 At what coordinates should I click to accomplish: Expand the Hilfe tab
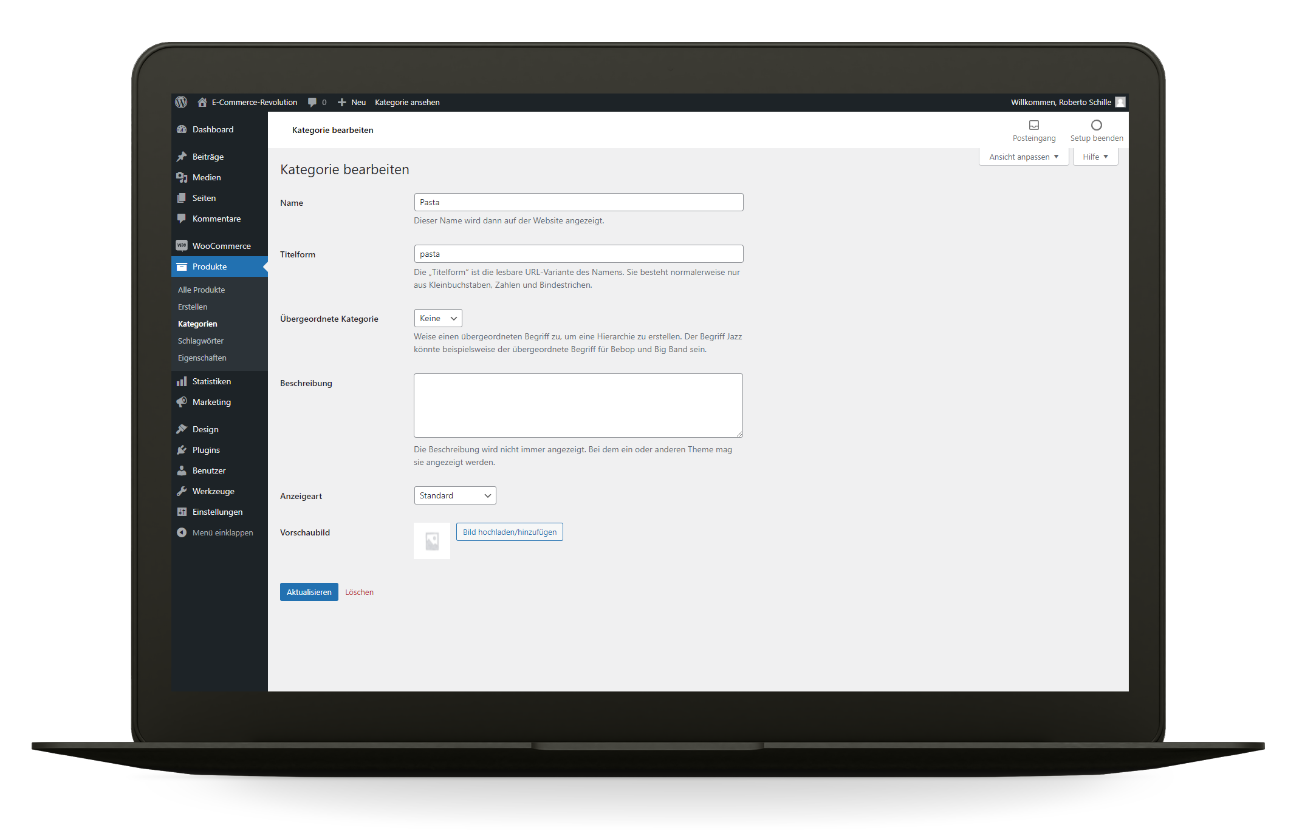coord(1095,157)
